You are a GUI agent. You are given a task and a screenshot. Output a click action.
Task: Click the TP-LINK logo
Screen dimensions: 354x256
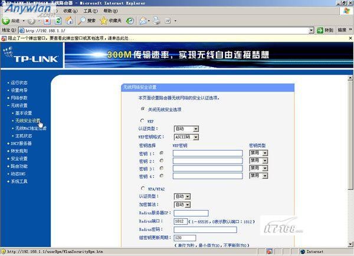(31, 55)
